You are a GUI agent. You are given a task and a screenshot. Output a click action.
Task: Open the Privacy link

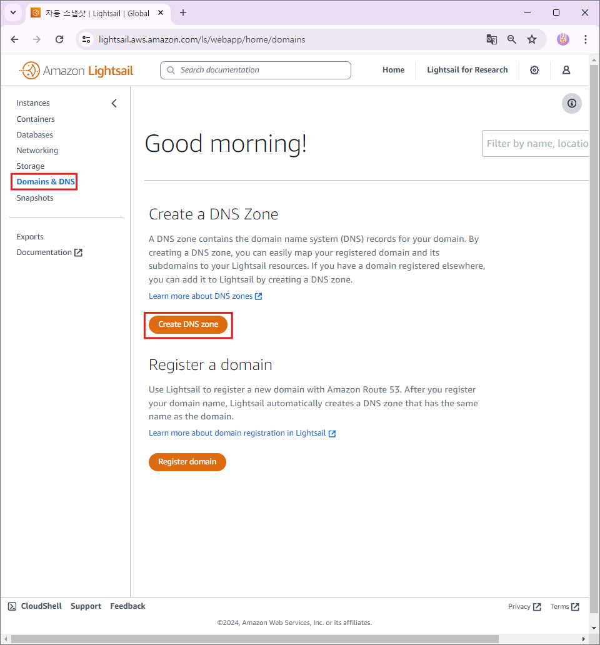click(x=524, y=606)
